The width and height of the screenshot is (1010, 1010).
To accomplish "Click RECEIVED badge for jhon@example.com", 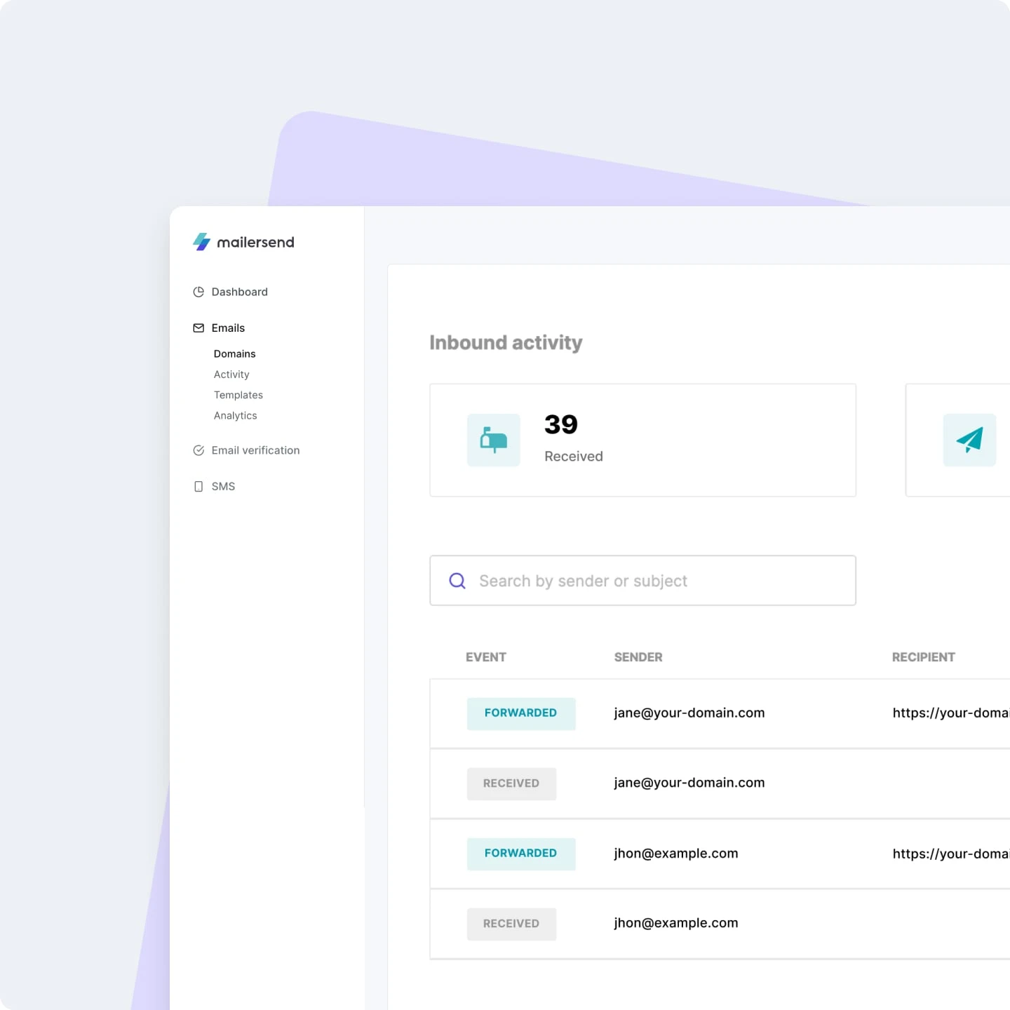I will coord(511,924).
